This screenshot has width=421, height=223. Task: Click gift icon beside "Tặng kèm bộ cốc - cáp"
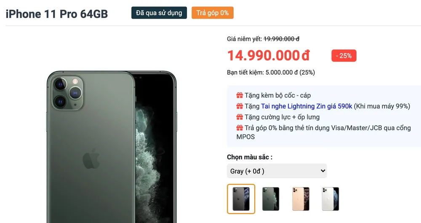pos(240,95)
